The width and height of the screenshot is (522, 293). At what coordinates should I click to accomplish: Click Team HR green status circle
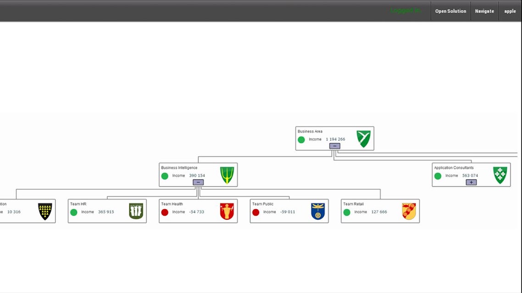74,212
